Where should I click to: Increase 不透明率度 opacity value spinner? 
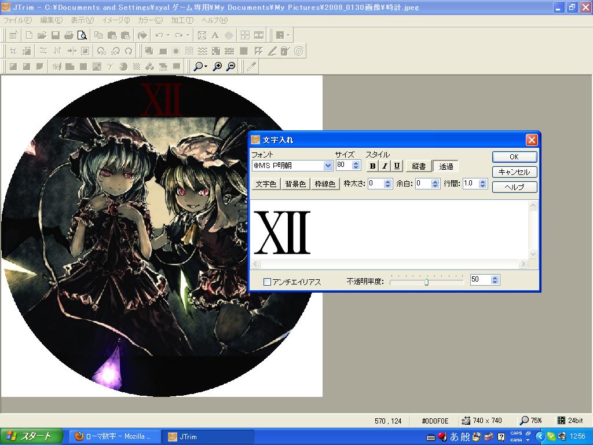[x=495, y=278]
